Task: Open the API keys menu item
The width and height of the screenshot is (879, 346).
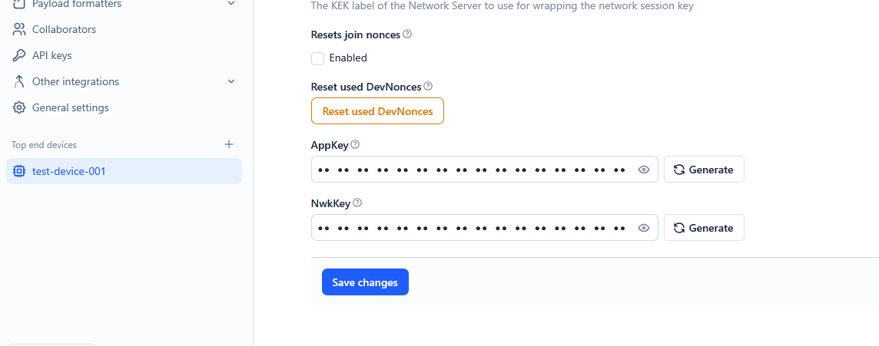Action: point(51,56)
